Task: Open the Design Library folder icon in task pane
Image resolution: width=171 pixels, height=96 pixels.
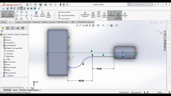Action: (x=165, y=38)
